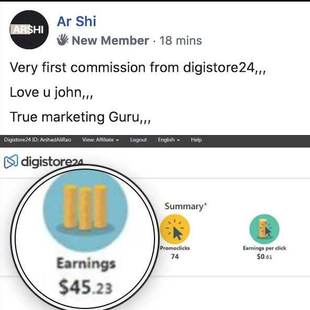This screenshot has height=310, width=310.
Task: Open the Help menu item
Action: (196, 140)
